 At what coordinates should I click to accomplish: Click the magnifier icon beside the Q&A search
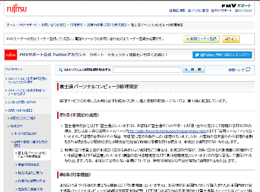tap(60, 70)
